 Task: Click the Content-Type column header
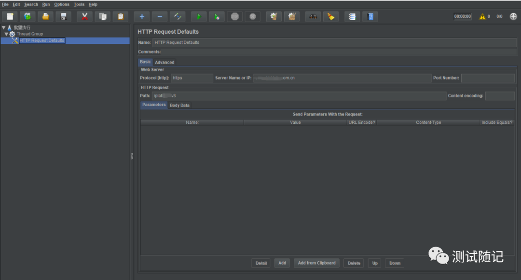[x=428, y=122]
